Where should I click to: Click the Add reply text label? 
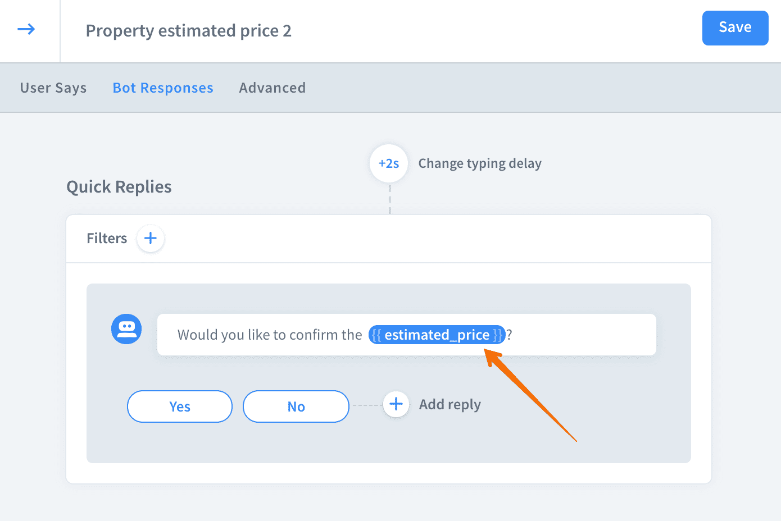coord(449,405)
